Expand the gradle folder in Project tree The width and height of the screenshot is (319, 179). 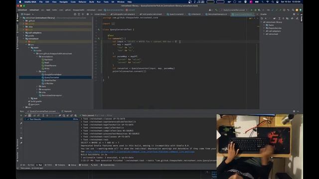point(23,36)
